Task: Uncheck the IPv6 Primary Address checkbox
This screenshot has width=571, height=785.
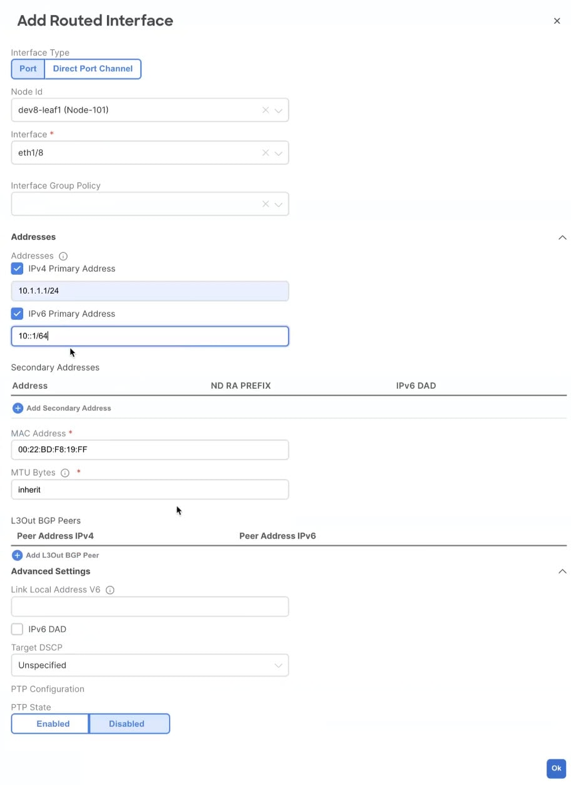Action: [x=18, y=314]
